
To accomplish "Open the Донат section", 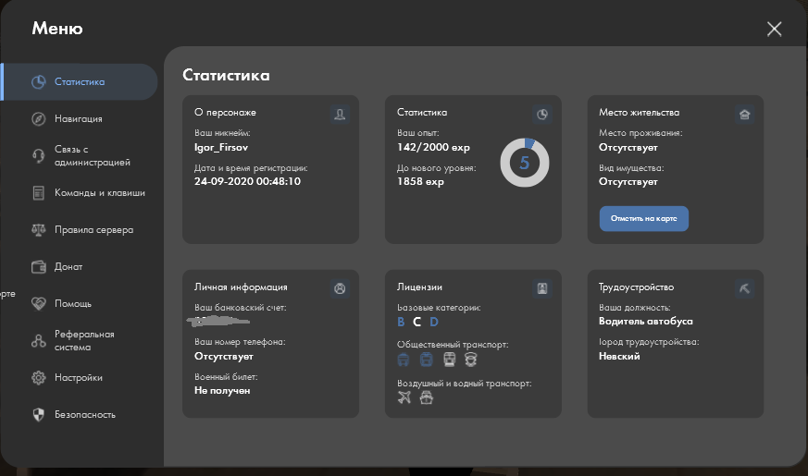I will (68, 266).
